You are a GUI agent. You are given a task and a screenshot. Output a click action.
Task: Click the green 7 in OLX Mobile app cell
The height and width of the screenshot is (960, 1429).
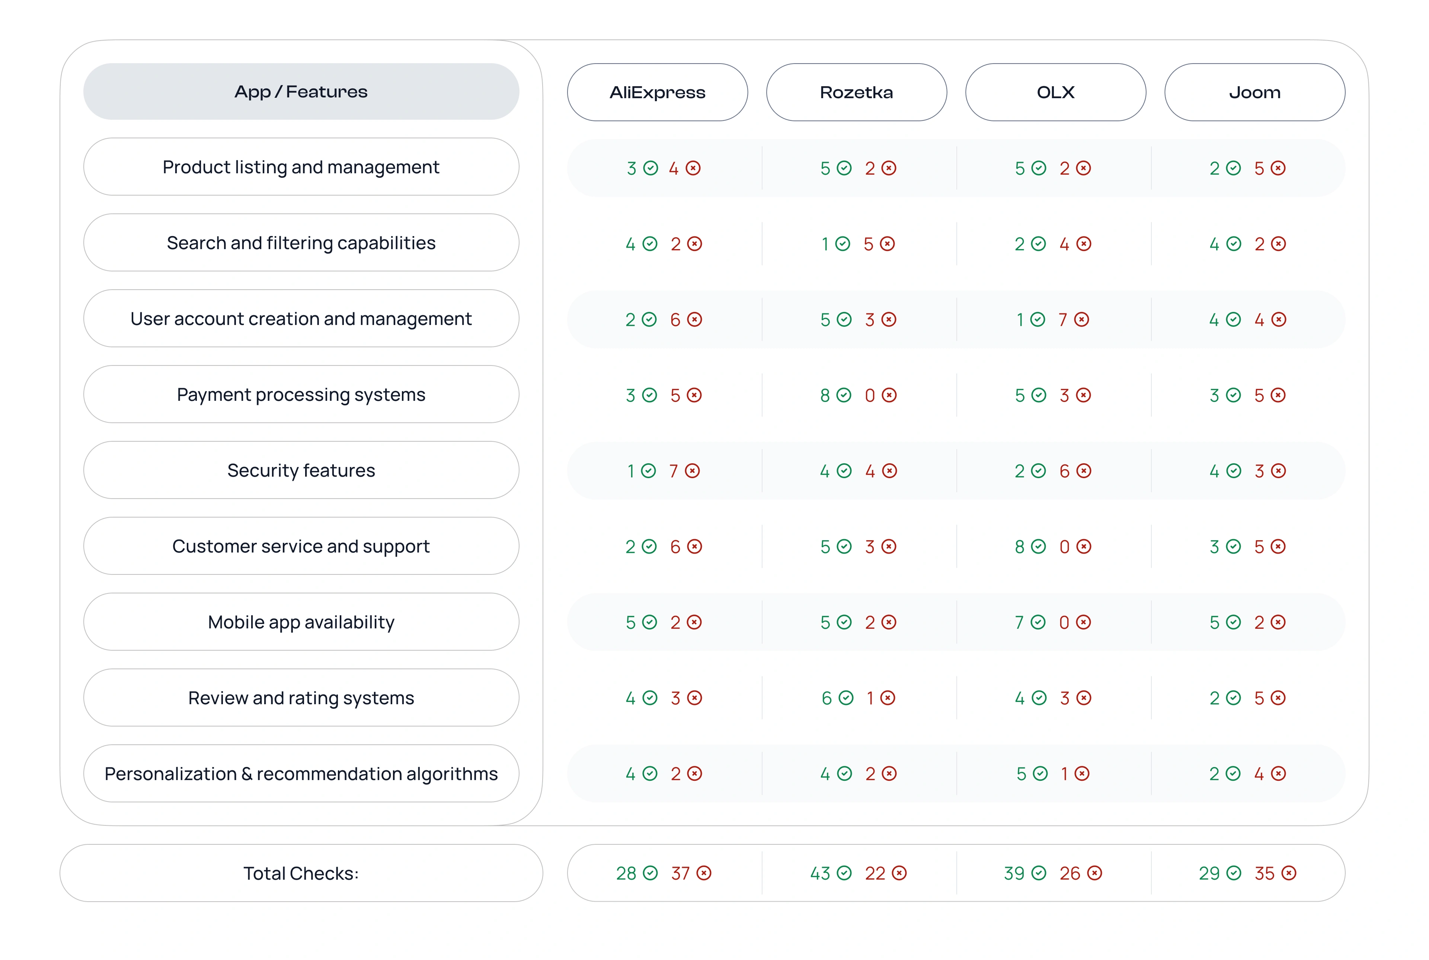click(x=1019, y=623)
